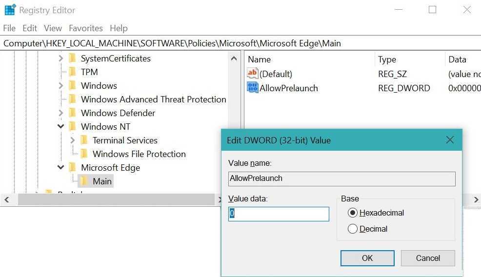Click the Registry Editor app icon

(x=10, y=10)
